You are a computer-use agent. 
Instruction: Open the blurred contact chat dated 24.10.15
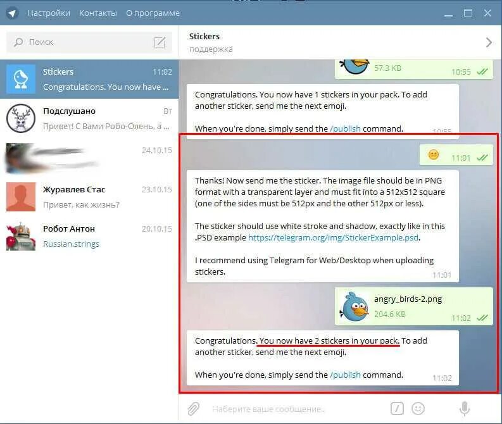click(x=89, y=158)
